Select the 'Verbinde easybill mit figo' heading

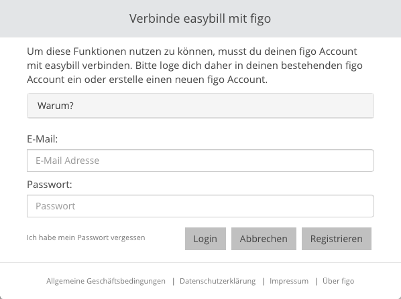[200, 19]
